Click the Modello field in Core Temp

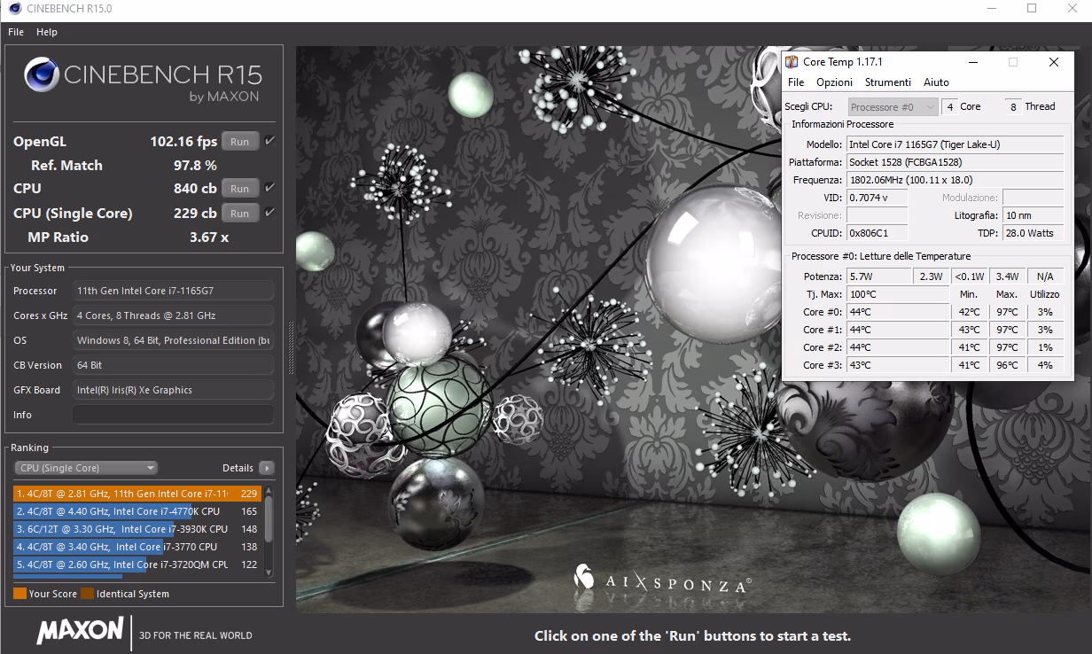955,144
